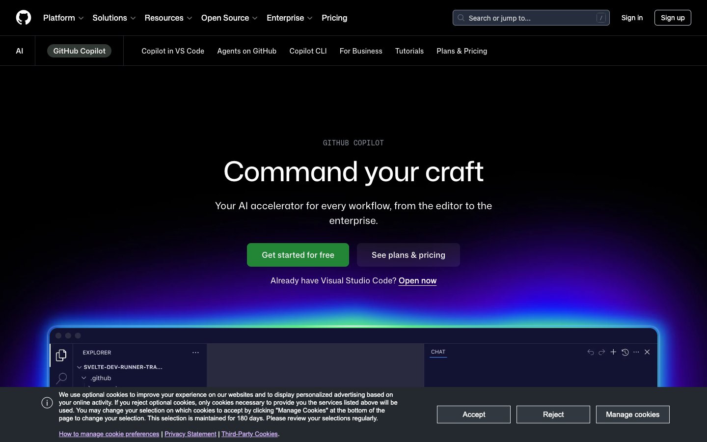This screenshot has width=707, height=442.
Task: Switch to the Copilot CLI tab
Action: point(308,51)
